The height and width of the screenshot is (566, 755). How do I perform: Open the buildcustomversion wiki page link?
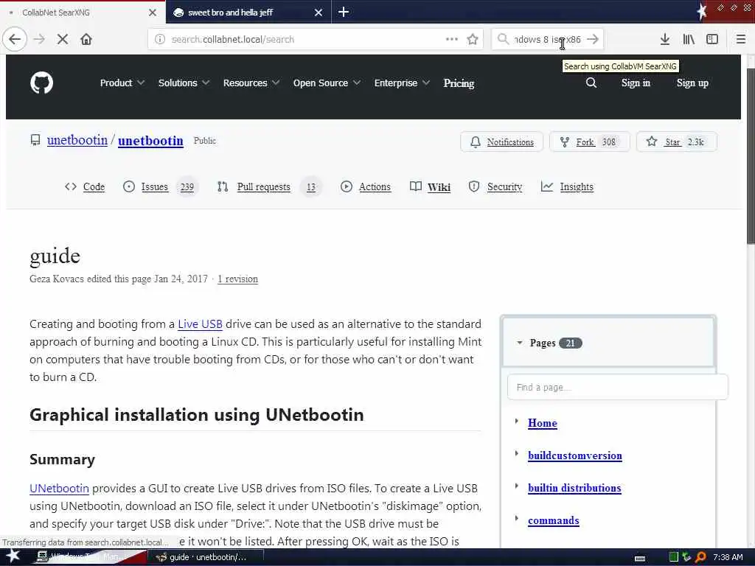click(575, 455)
